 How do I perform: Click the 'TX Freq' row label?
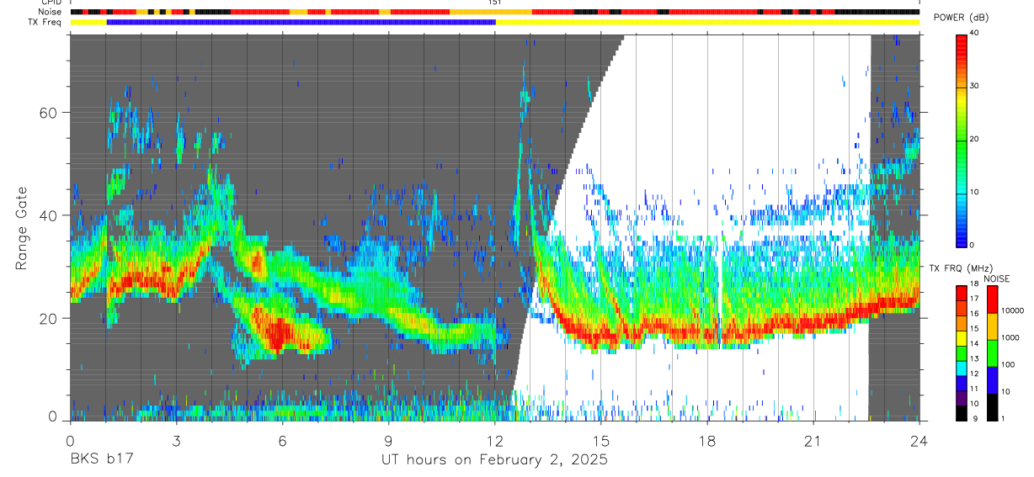pyautogui.click(x=45, y=23)
